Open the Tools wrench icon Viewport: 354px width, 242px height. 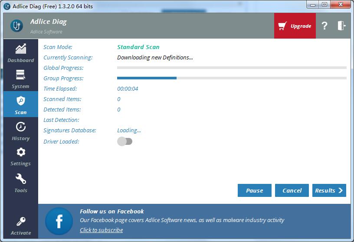tap(21, 179)
